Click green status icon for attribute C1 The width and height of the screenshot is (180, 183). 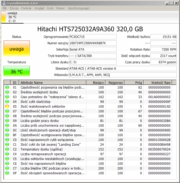pyautogui.click(x=7, y=144)
